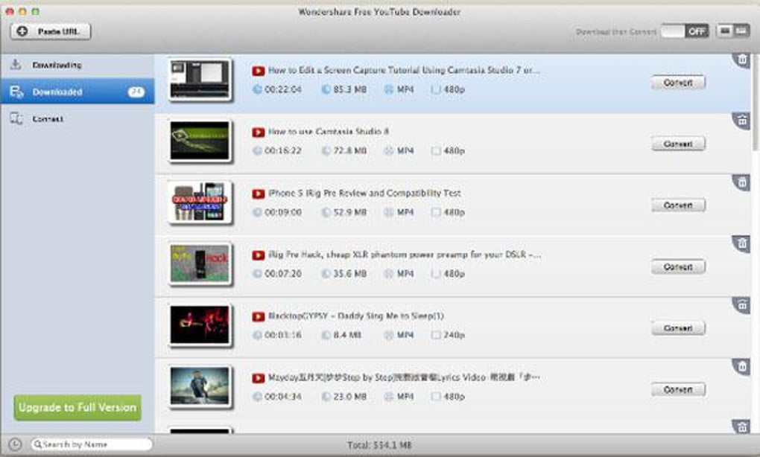The width and height of the screenshot is (760, 457).
Task: Click the green zoom window button
Action: (35, 11)
